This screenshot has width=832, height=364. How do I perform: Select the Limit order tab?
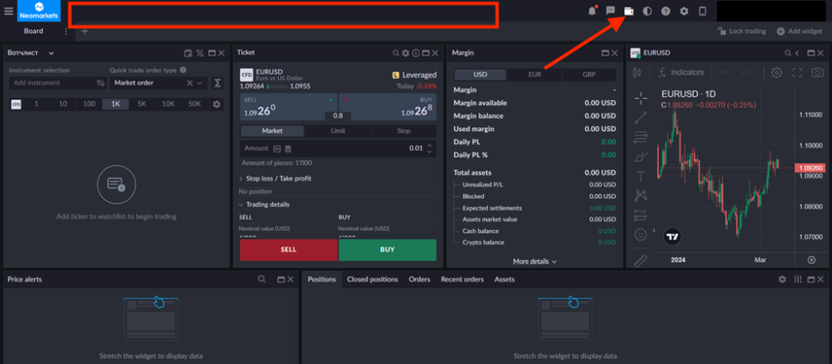point(338,131)
